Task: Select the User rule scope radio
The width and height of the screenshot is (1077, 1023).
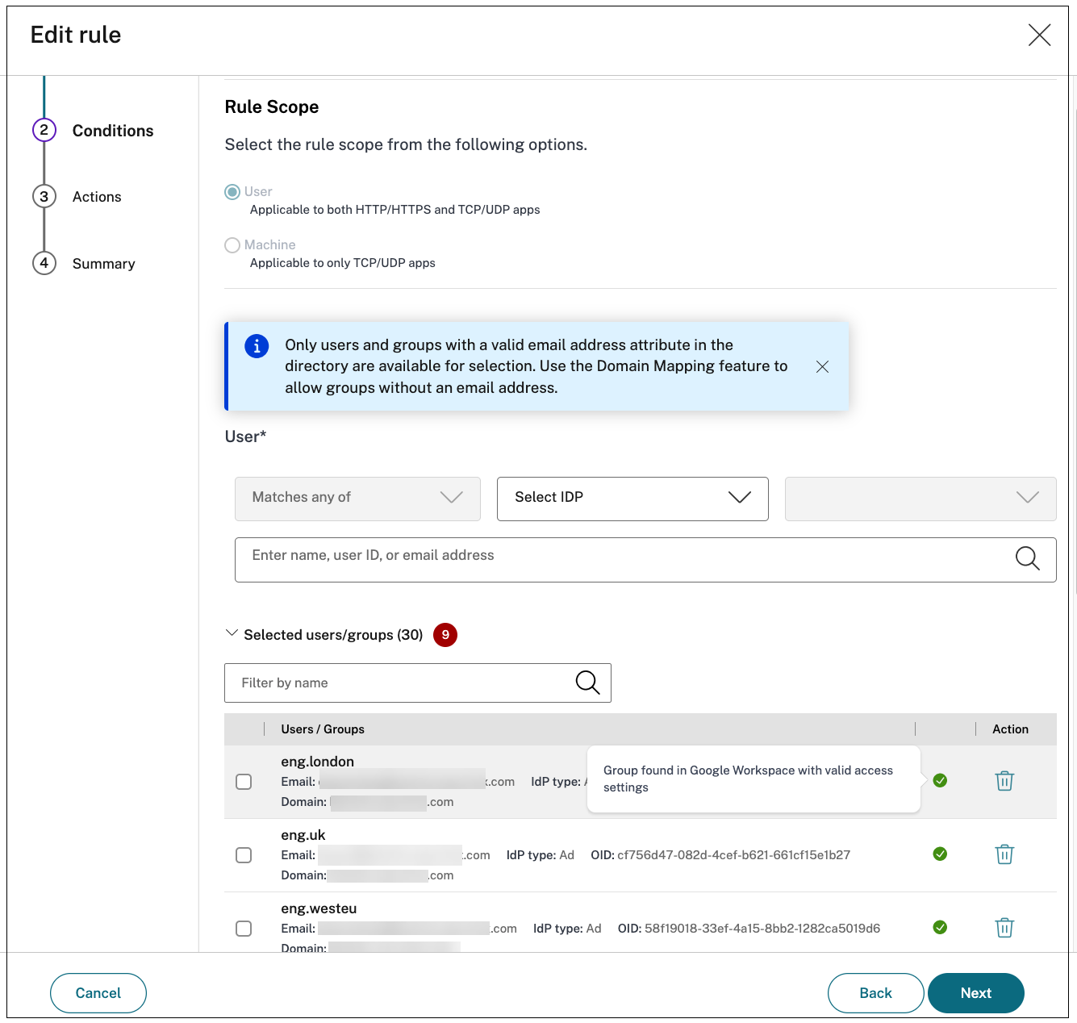Action: [232, 192]
